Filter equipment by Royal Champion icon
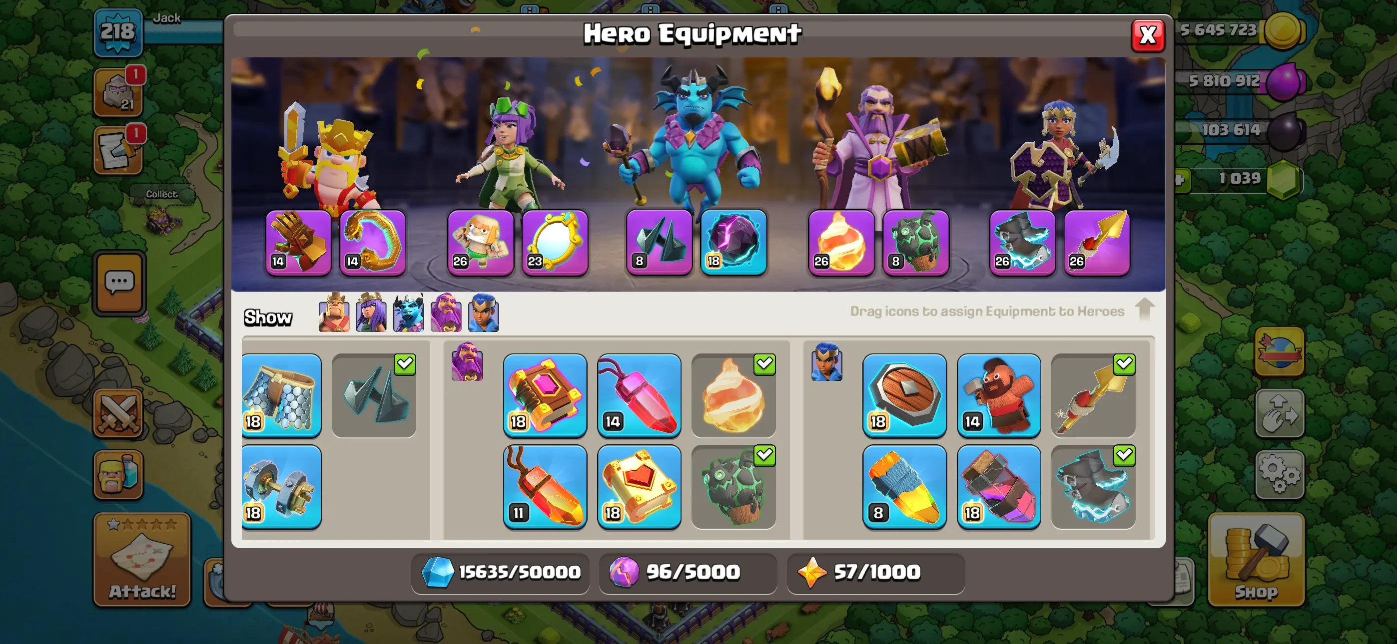Image resolution: width=1397 pixels, height=644 pixels. tap(483, 312)
